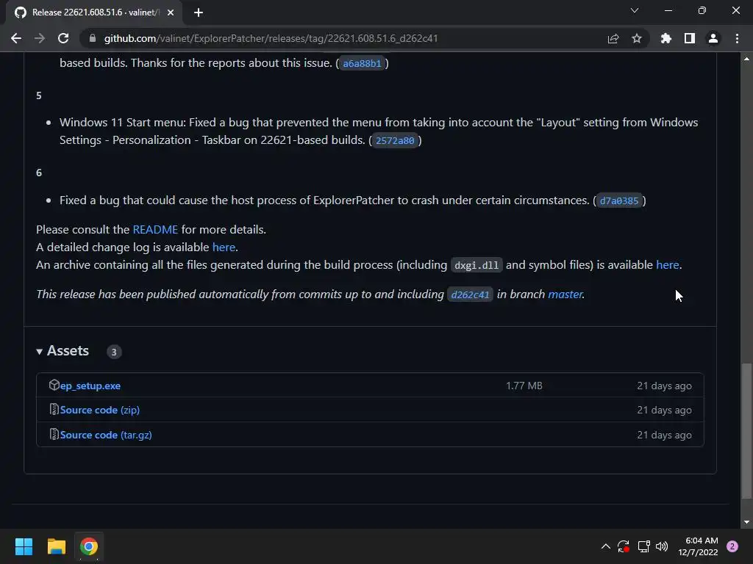Viewport: 753px width, 564px height.
Task: Open the build archive 'here' link
Action: [668, 265]
